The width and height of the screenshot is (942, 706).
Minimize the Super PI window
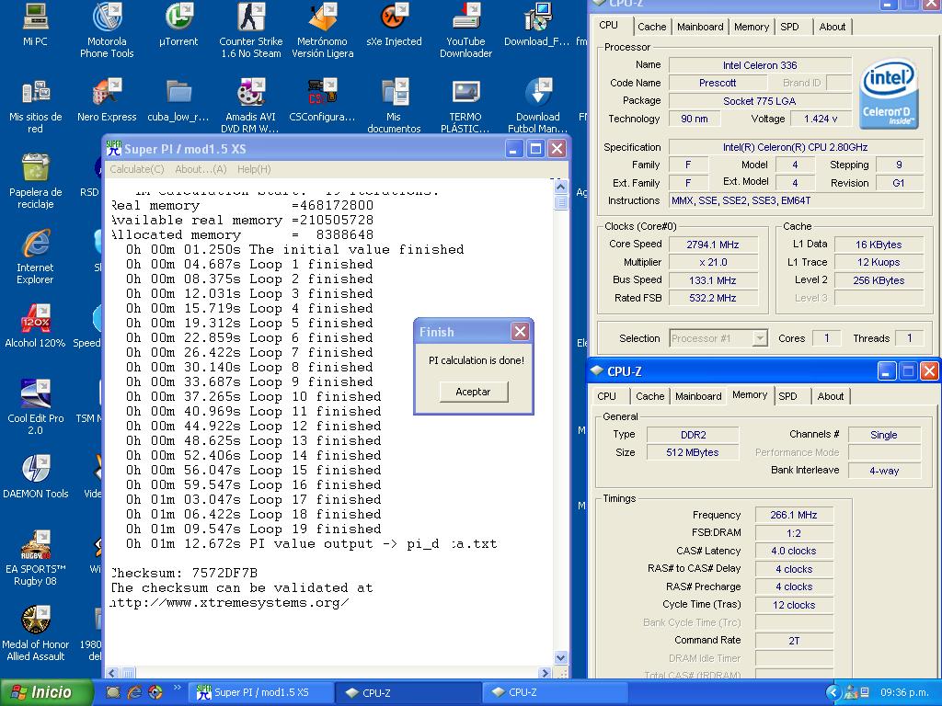(x=513, y=149)
